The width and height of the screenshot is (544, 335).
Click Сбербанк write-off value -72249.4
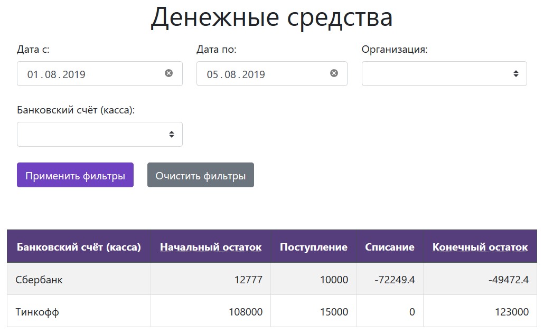395,280
